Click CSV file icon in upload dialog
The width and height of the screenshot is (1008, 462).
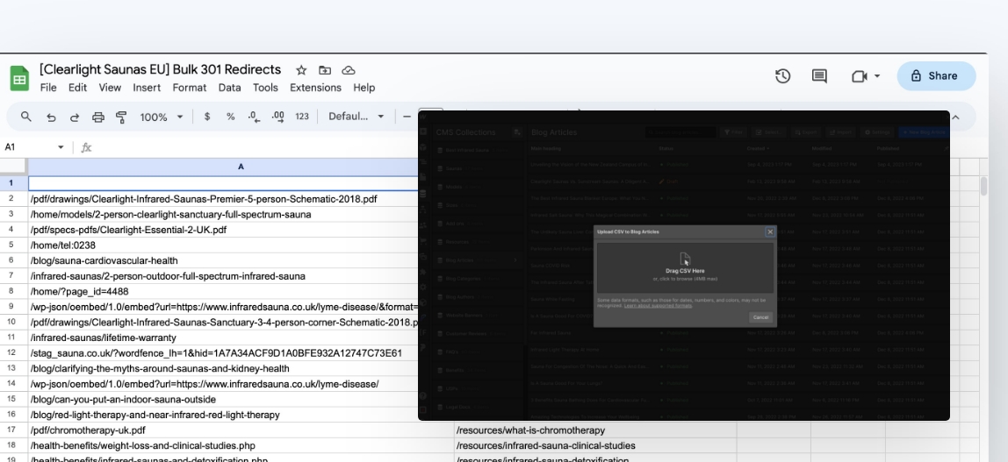[685, 259]
